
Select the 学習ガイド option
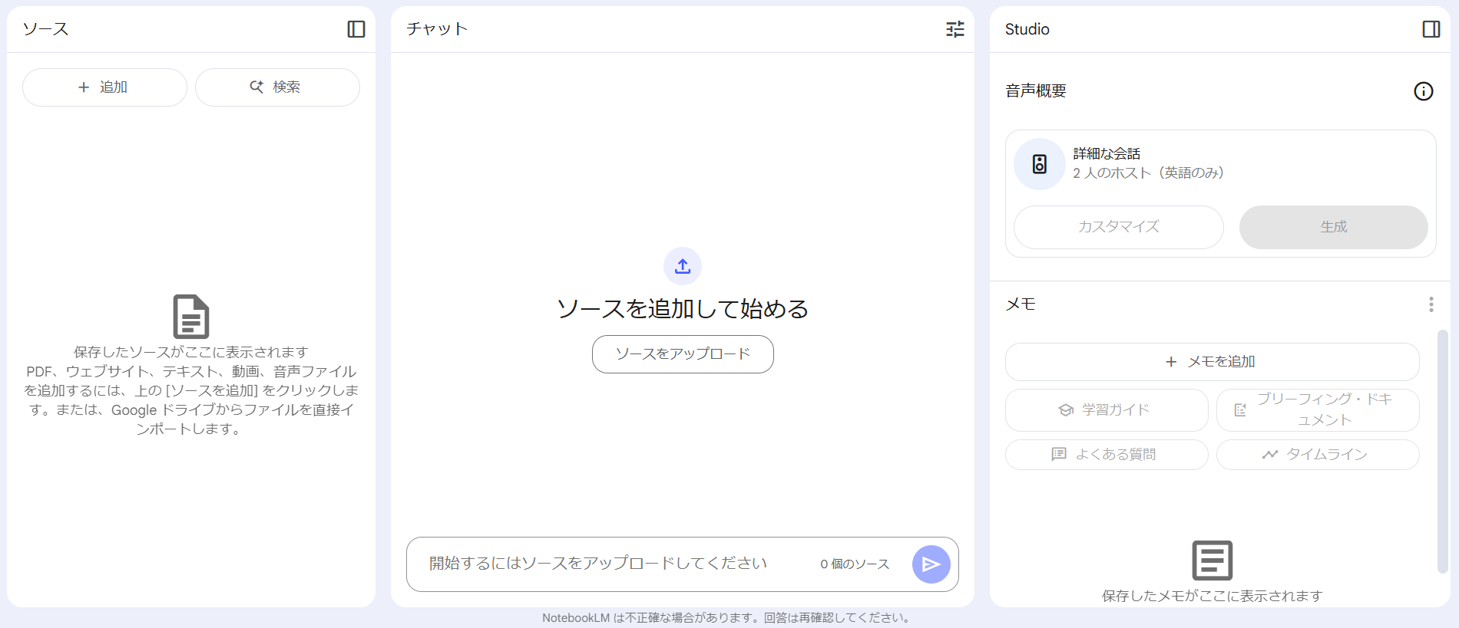[x=1106, y=410]
